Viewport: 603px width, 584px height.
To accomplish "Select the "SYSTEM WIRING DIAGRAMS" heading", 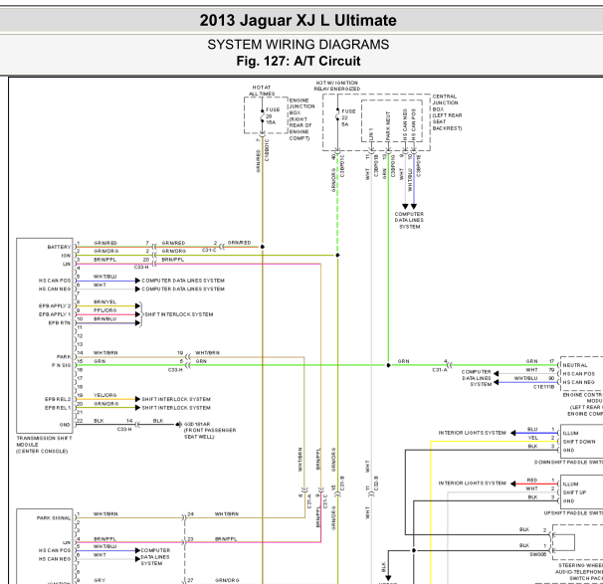I will click(x=299, y=45).
